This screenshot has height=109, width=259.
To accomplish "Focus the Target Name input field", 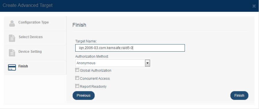I will (130, 48).
